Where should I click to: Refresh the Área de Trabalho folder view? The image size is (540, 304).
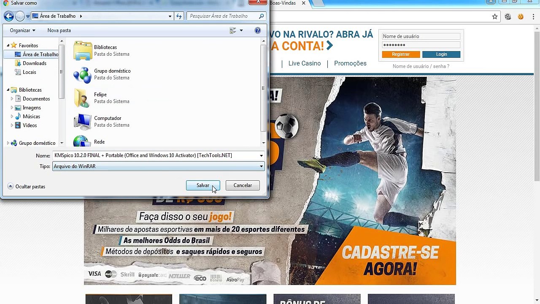179,16
